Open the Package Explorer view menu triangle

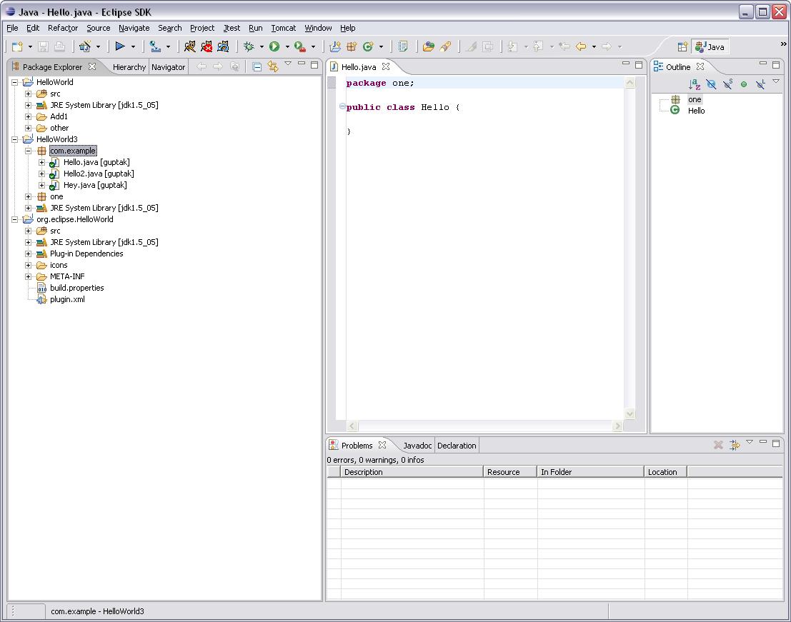tap(288, 64)
